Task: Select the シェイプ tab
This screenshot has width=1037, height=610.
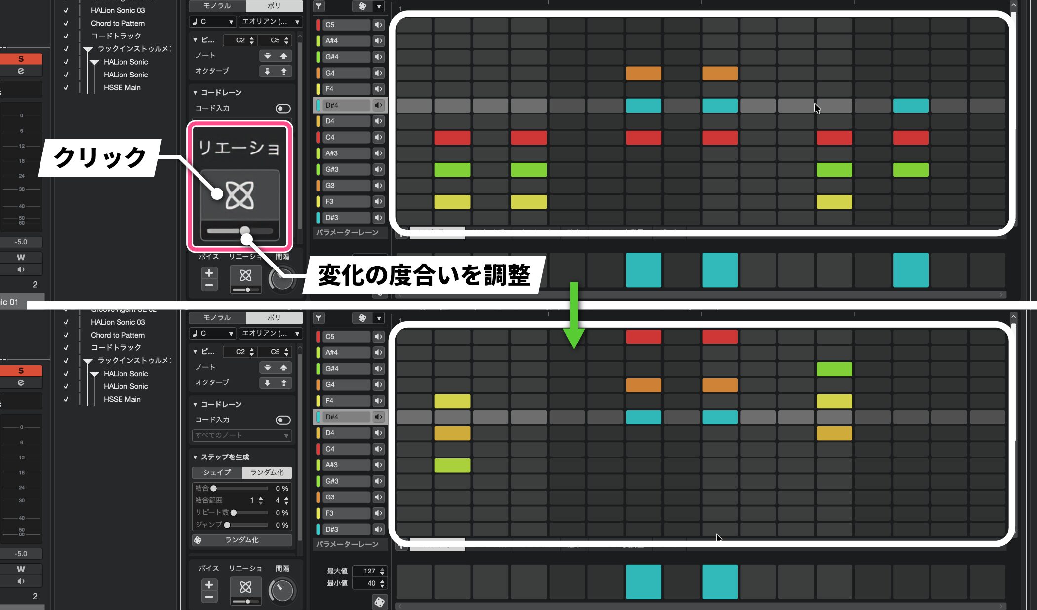Action: pos(217,472)
